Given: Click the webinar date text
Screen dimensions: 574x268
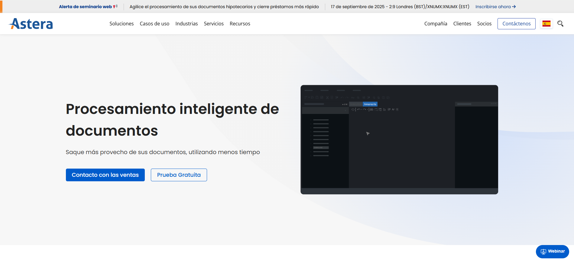Looking at the screenshot, I should point(400,7).
